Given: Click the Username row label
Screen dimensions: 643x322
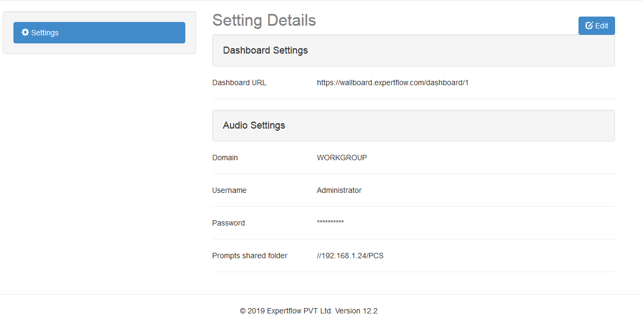Looking at the screenshot, I should tap(229, 190).
